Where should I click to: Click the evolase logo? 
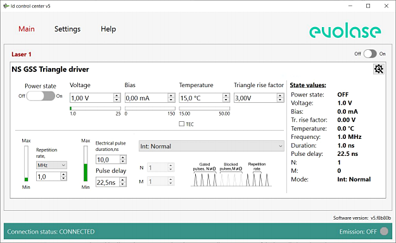click(345, 30)
